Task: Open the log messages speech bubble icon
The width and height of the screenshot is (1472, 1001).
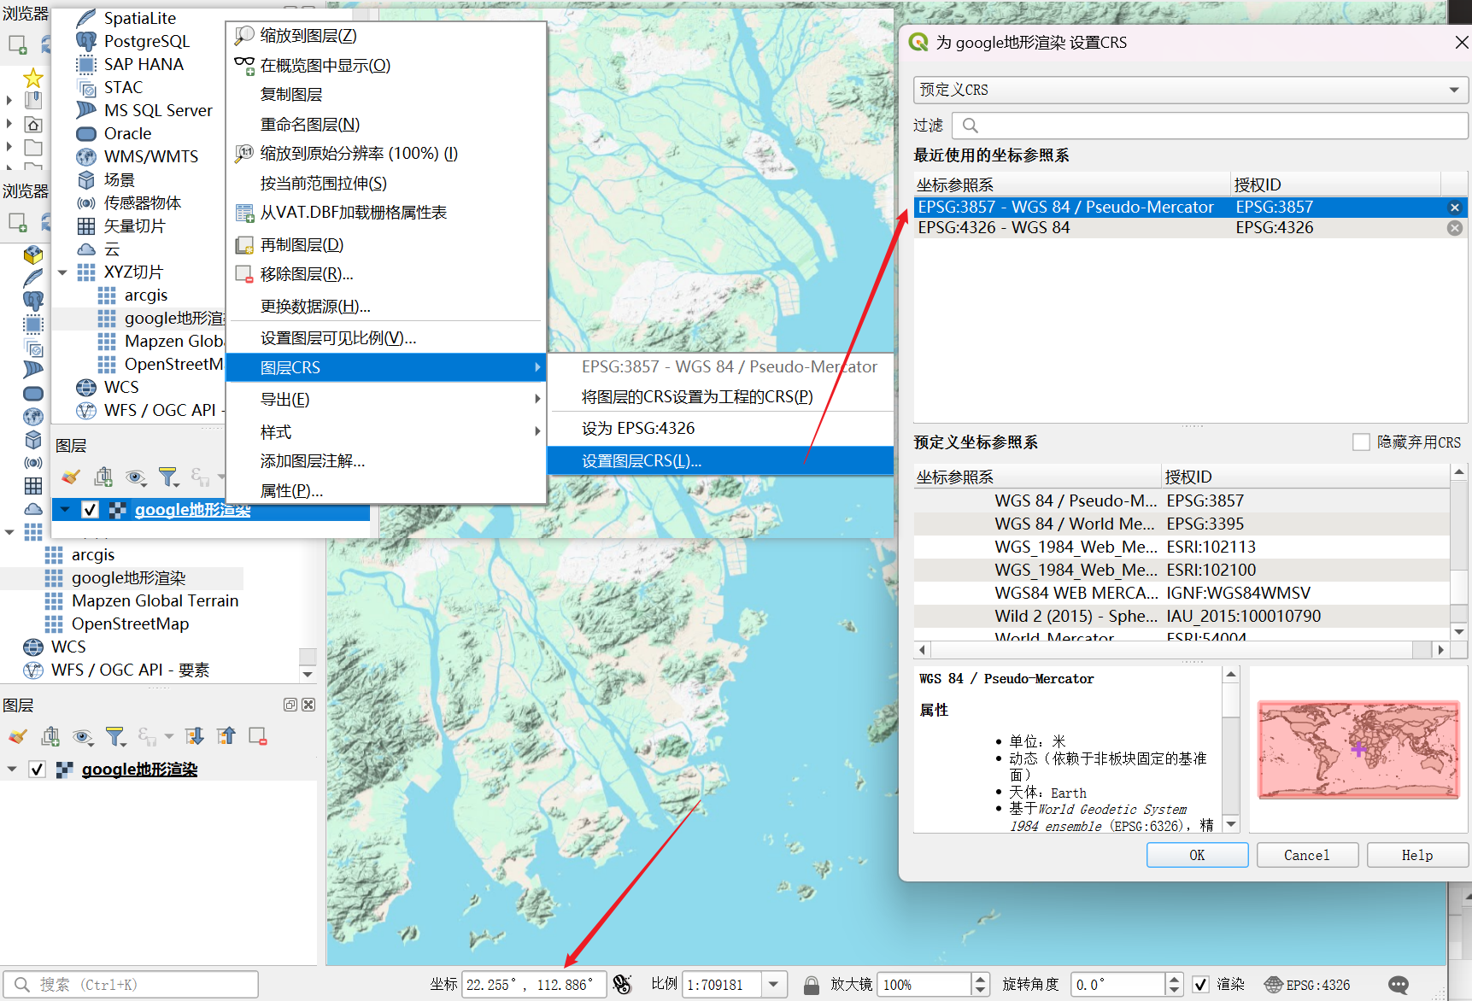Action: [x=1398, y=985]
